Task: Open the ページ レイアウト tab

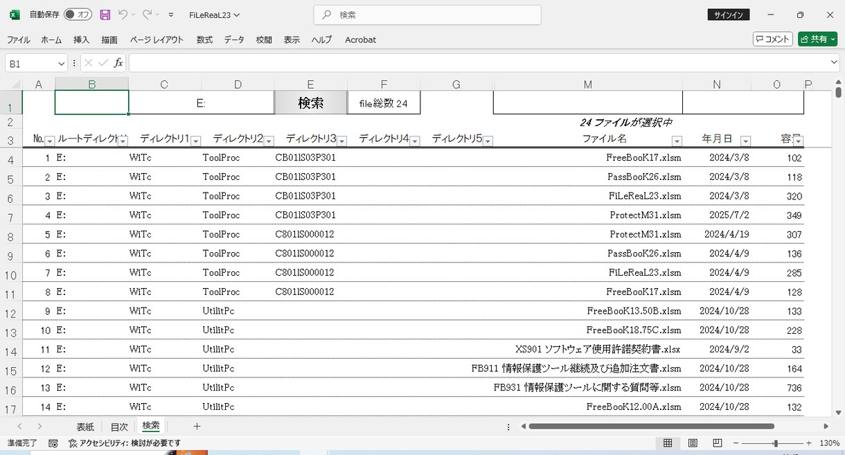Action: point(157,40)
